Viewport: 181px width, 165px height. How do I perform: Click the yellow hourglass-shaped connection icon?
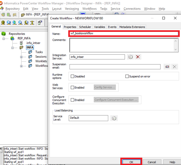coord(32,23)
